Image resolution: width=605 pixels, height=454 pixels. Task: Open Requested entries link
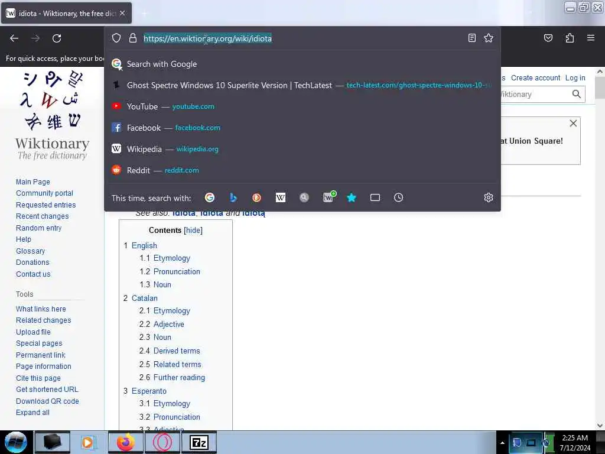(45, 205)
